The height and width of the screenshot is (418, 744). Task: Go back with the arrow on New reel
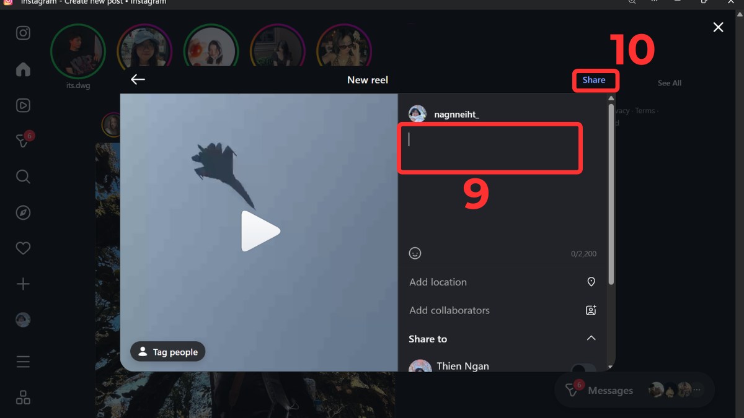(138, 79)
